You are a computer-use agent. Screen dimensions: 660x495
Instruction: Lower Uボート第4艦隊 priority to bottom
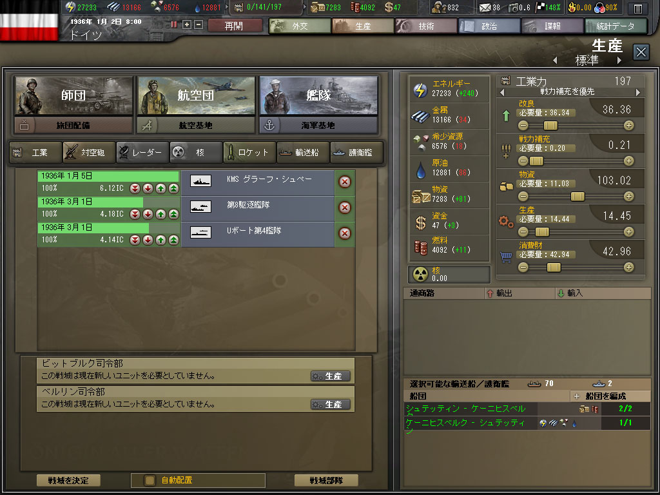pyautogui.click(x=135, y=240)
